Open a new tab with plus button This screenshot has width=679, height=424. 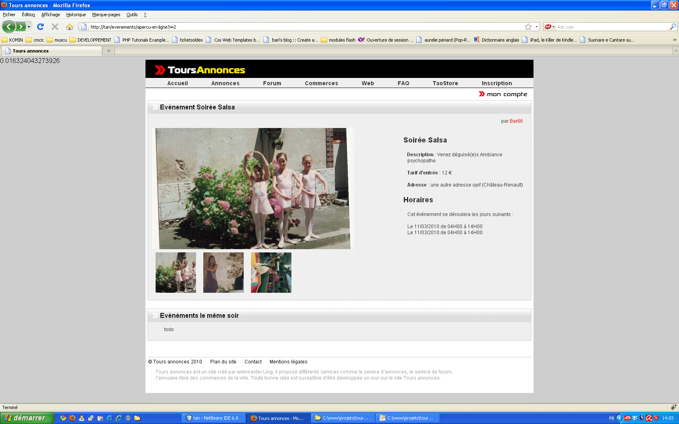109,51
